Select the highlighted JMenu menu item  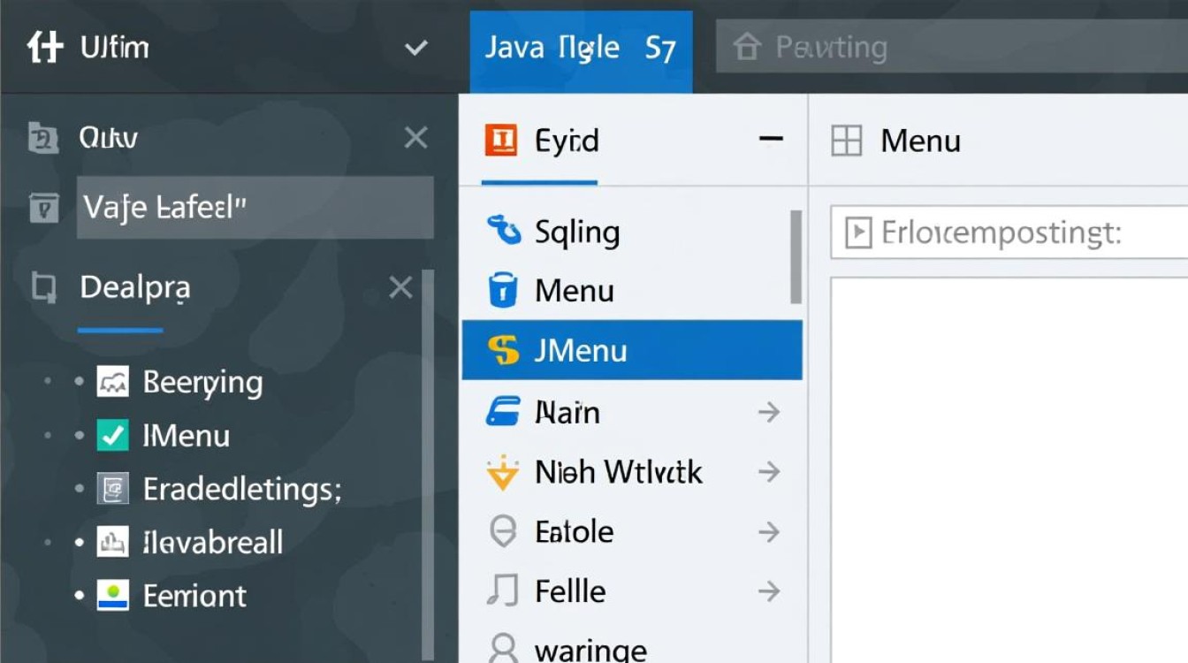[631, 351]
